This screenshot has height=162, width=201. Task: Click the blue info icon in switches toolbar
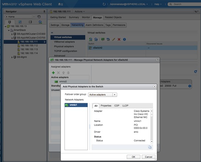tap(124, 39)
